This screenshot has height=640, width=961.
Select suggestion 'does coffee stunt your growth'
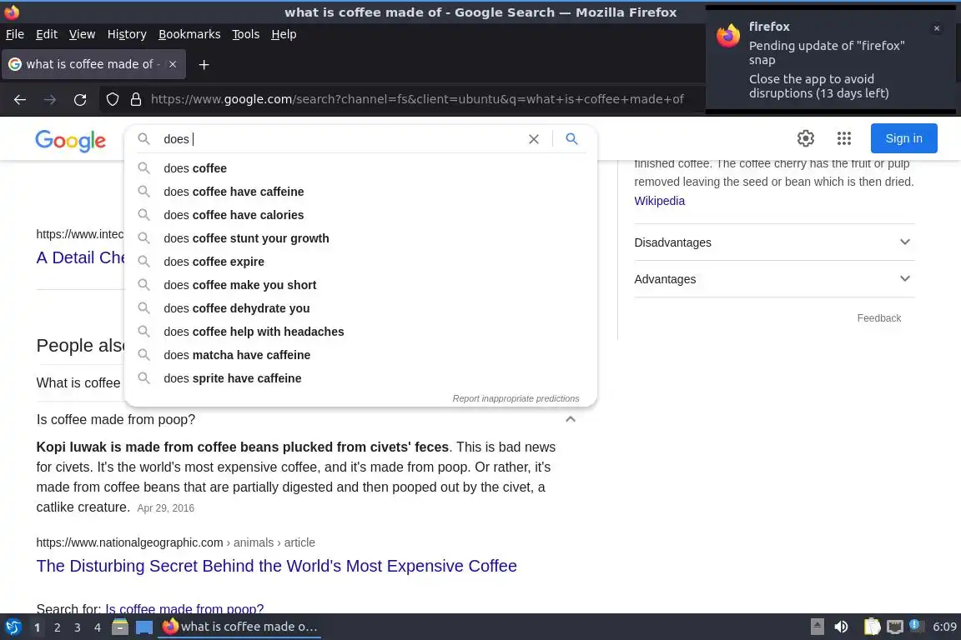coord(360,238)
